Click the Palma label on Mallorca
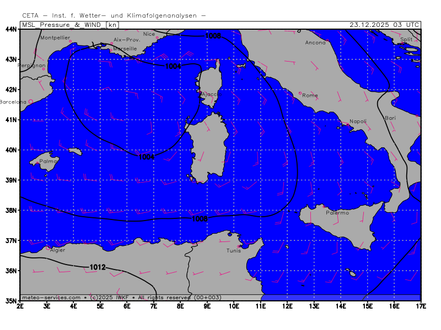The width and height of the screenshot is (441, 330). tap(49, 161)
